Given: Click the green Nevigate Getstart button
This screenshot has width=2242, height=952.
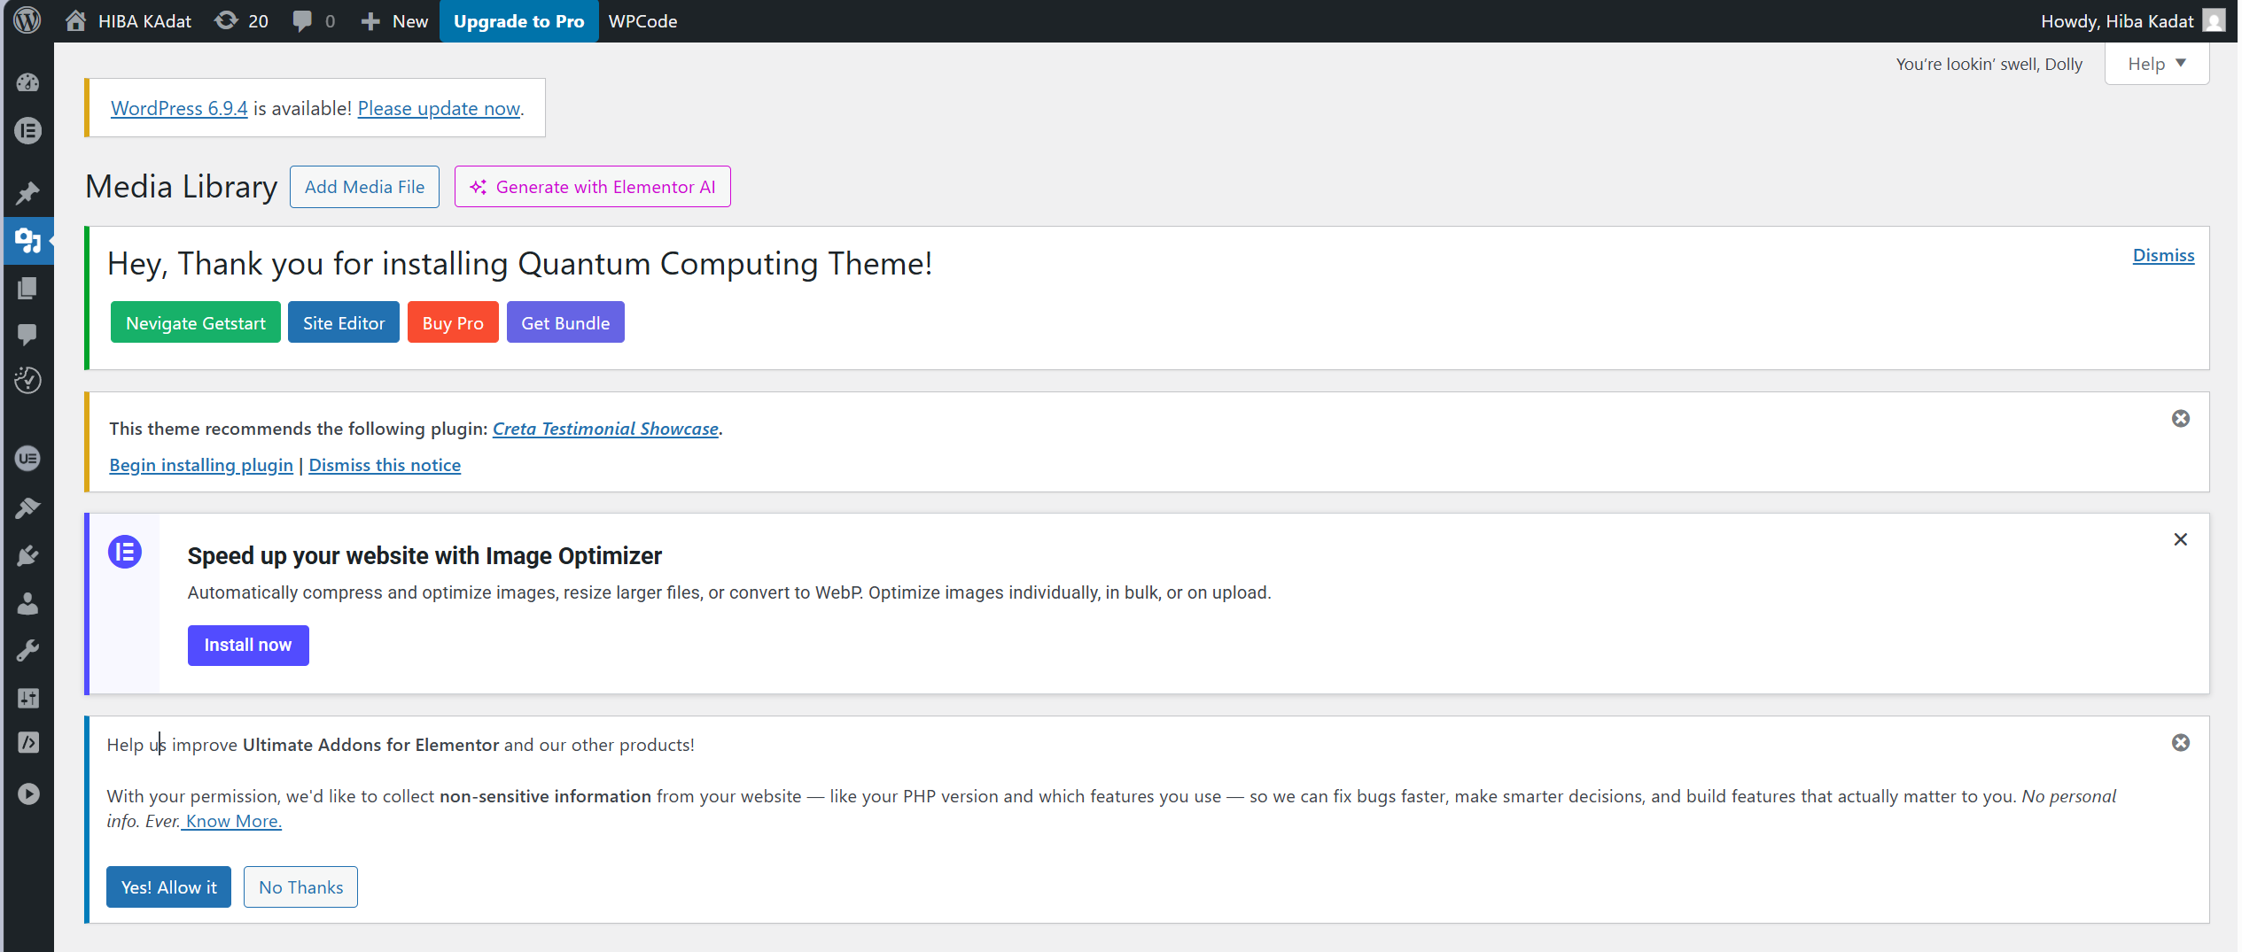Looking at the screenshot, I should point(195,322).
